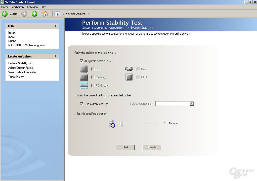The image size is (257, 181).
Task: Click the Erweiterte Ansicht view icon
Action: tap(57, 14)
